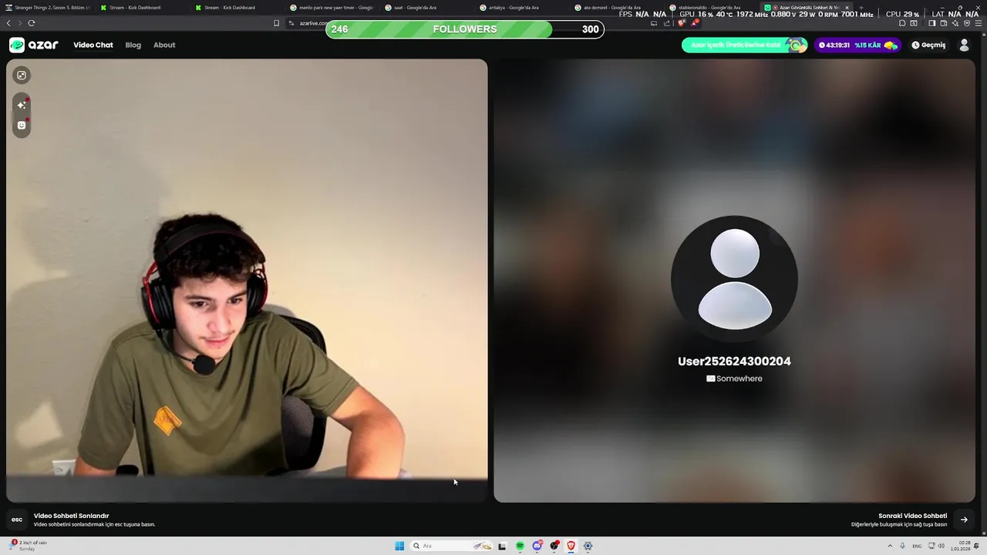Image resolution: width=987 pixels, height=555 pixels.
Task: Open the Brave Leo AI sparkle icon
Action: click(x=955, y=23)
